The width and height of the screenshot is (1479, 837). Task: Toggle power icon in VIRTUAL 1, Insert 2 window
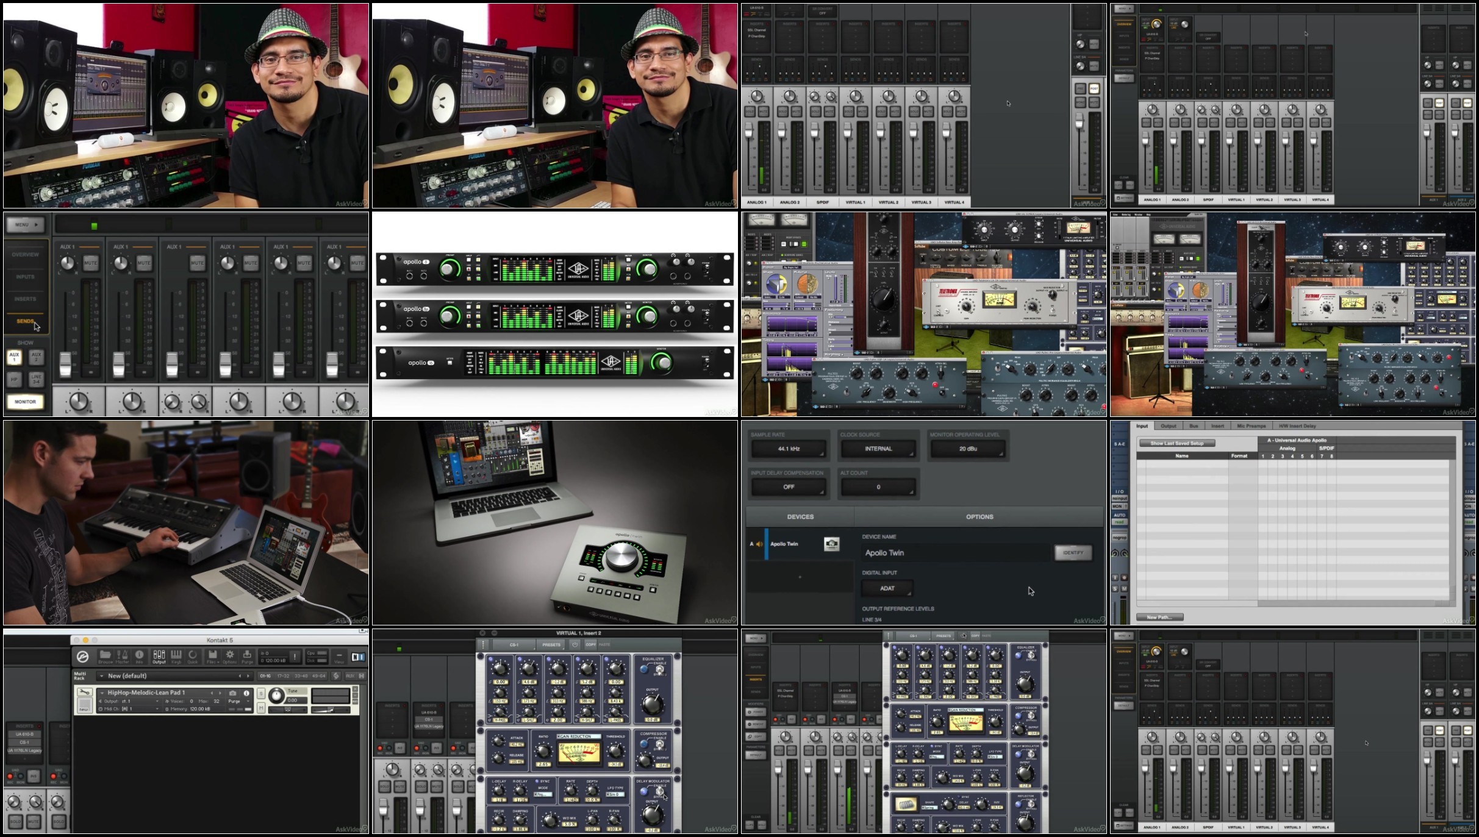click(x=575, y=644)
